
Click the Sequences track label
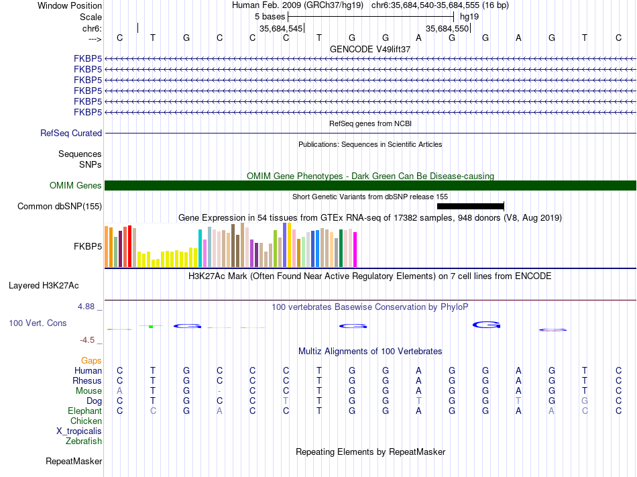pyautogui.click(x=80, y=154)
